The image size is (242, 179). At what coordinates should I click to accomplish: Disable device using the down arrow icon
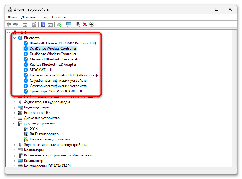point(91,24)
